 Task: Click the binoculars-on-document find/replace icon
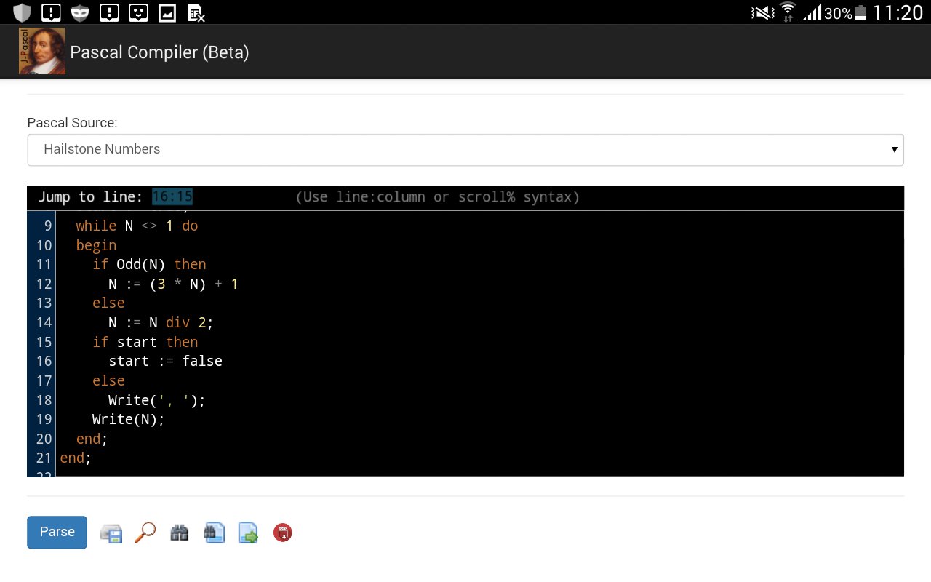click(x=214, y=533)
